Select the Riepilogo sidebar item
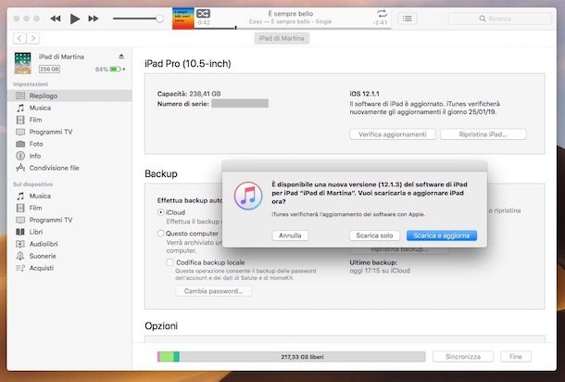Viewport: 565px width, 382px height. tap(44, 95)
